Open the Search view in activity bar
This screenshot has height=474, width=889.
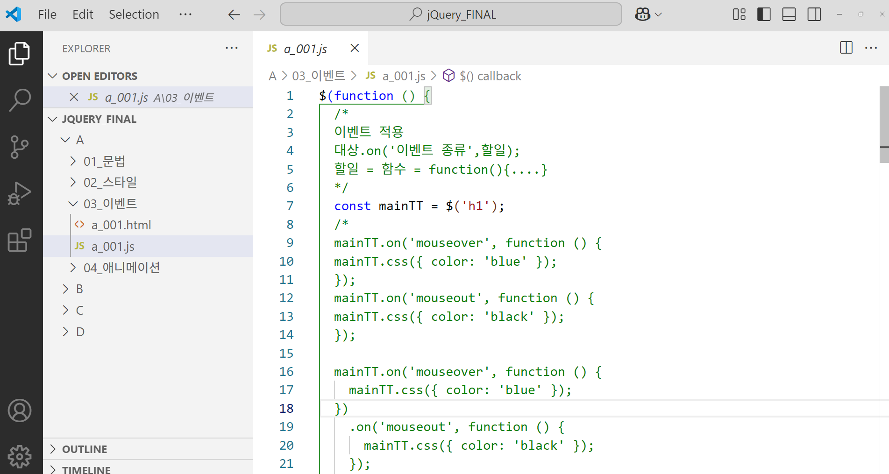tap(20, 100)
